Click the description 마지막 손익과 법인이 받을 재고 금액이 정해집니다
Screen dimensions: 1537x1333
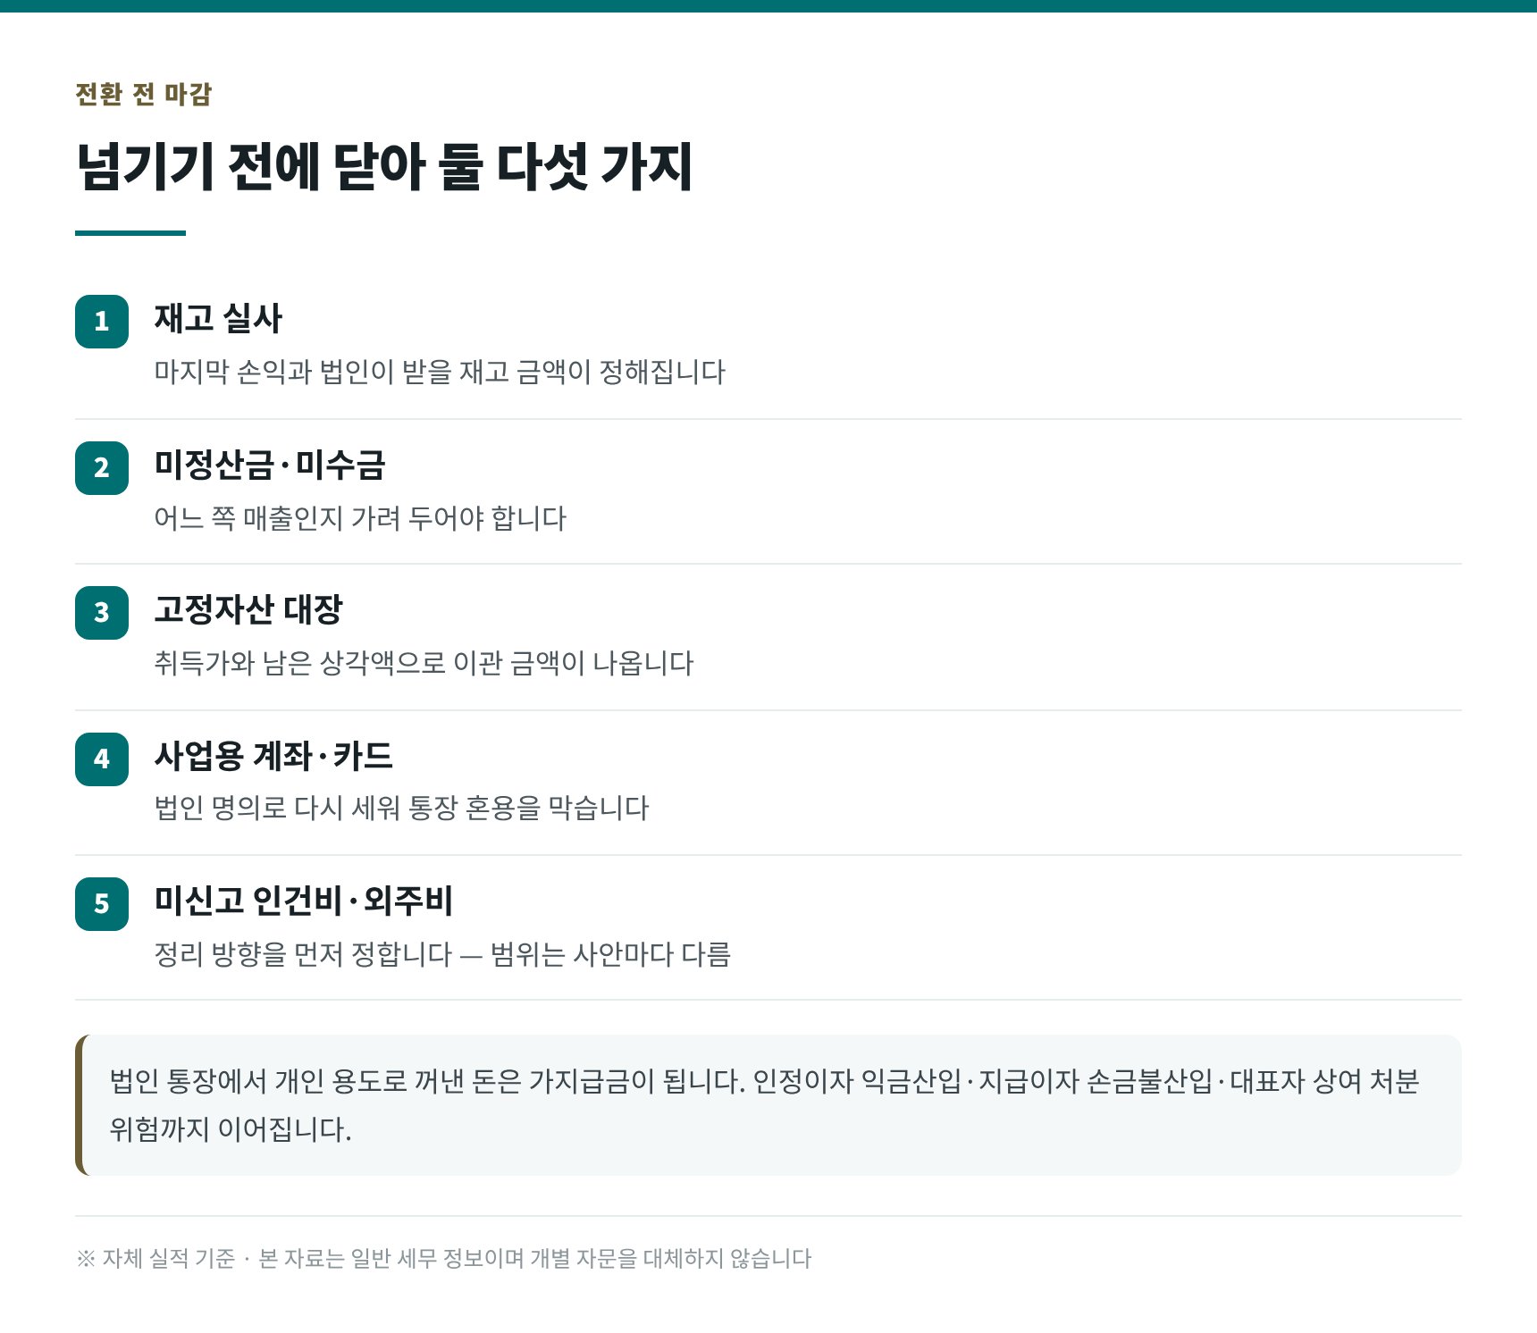coord(440,372)
